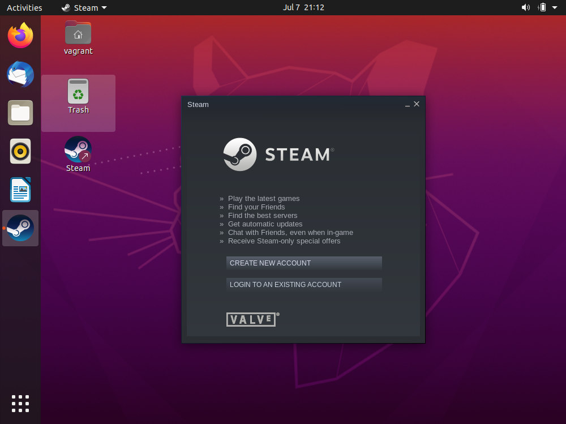Screen dimensions: 566x424
Task: Open the Activities overview
Action: click(x=23, y=7)
